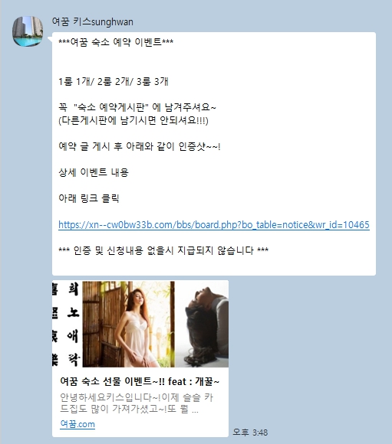Click the heading ***여꿈 숙소 예약 이벤트***
This screenshot has height=444, width=392.
(116, 42)
